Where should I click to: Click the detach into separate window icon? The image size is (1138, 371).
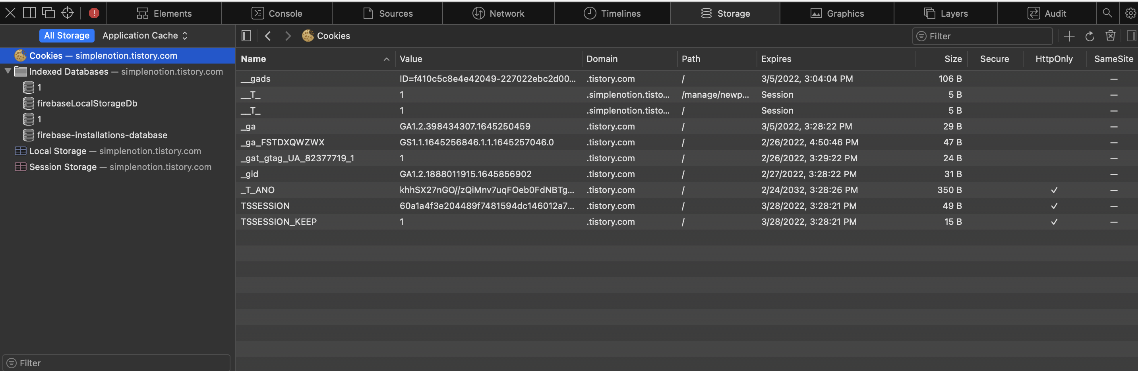pos(48,13)
